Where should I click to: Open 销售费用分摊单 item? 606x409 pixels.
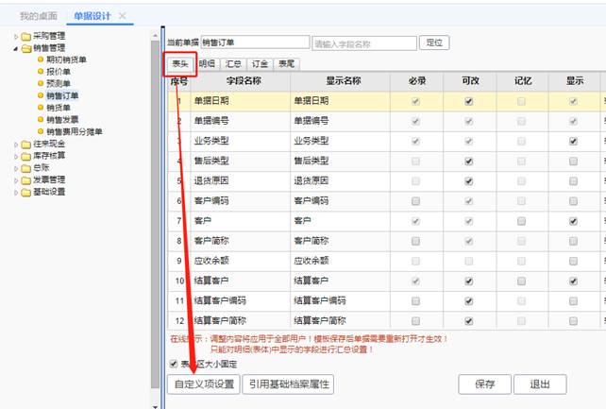pyautogui.click(x=75, y=131)
